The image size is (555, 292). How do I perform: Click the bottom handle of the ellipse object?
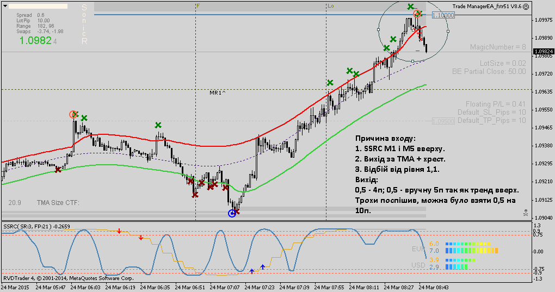coord(412,61)
